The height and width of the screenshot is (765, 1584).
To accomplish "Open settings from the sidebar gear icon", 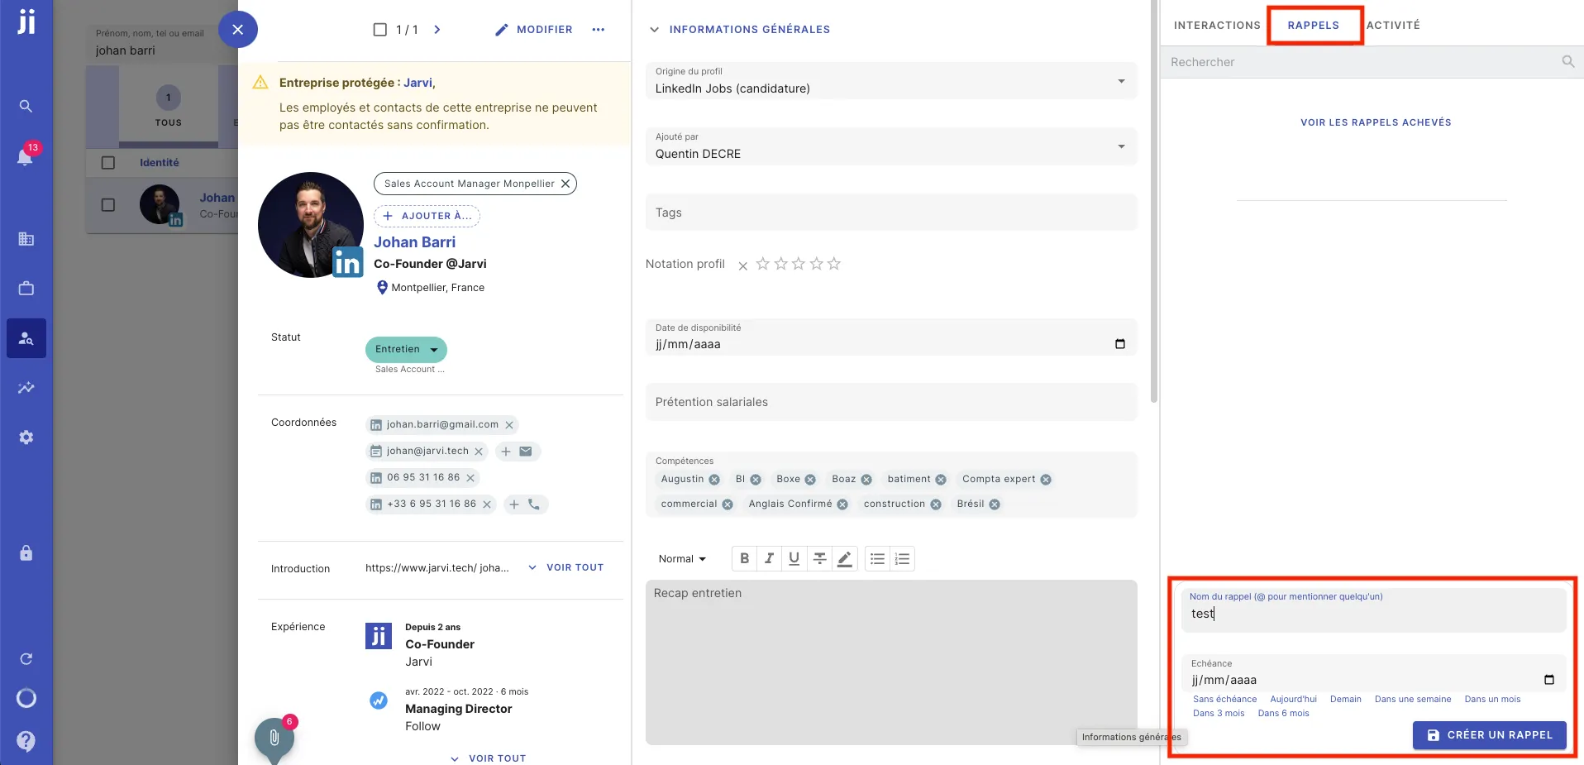I will (26, 437).
